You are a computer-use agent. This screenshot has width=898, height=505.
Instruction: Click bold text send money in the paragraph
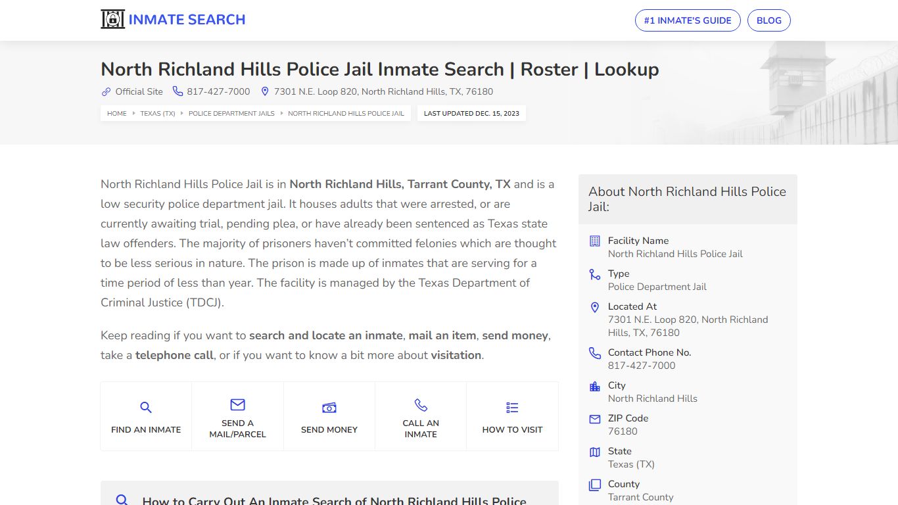[x=515, y=335]
